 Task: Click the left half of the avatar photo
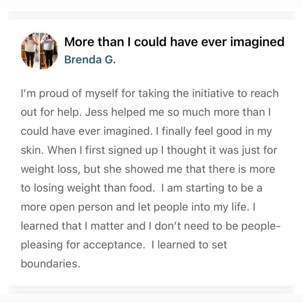pos(30,51)
